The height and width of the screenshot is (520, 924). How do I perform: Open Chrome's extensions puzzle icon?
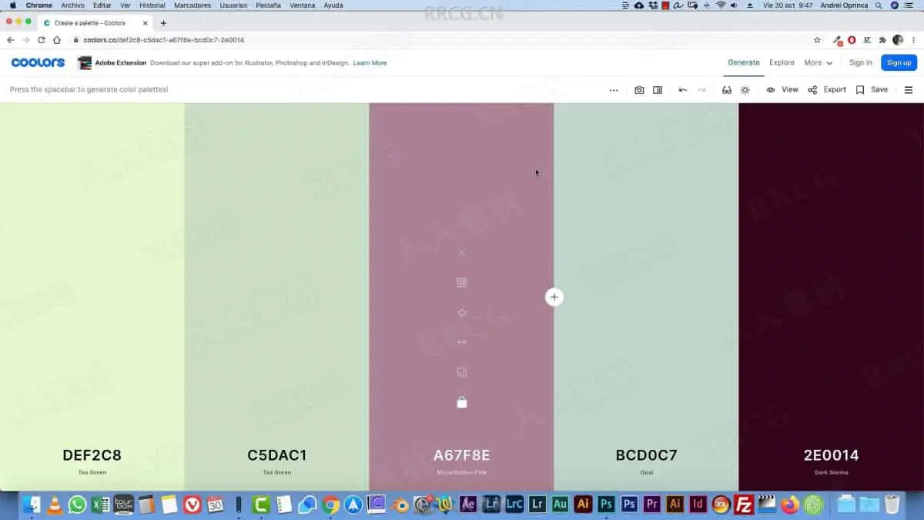882,40
